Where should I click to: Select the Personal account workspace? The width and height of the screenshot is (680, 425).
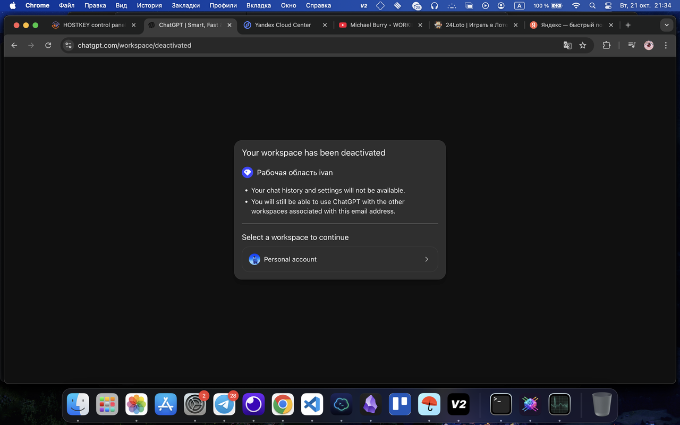pos(340,259)
